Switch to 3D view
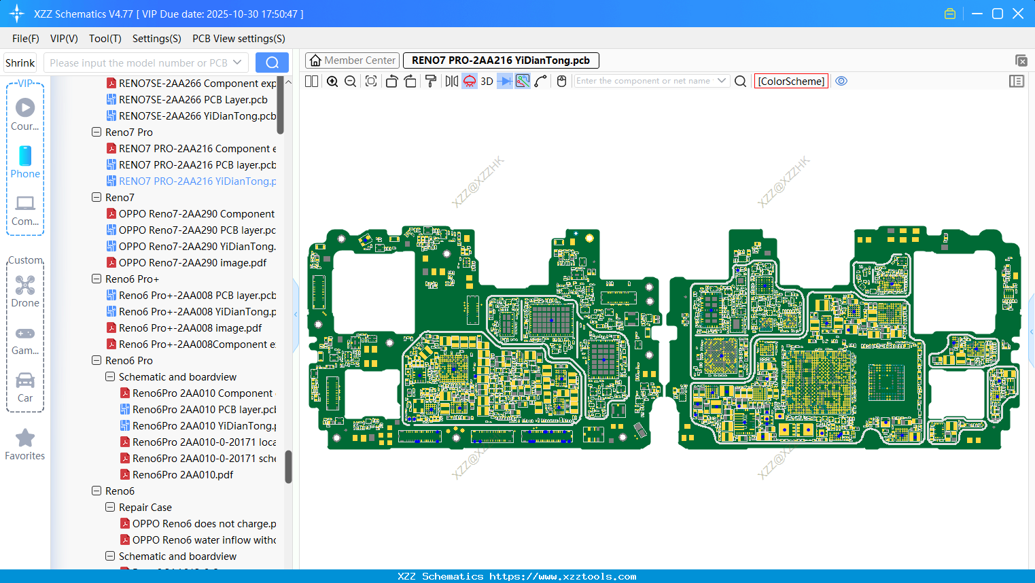Screen dimensions: 1035x583 pyautogui.click(x=487, y=82)
